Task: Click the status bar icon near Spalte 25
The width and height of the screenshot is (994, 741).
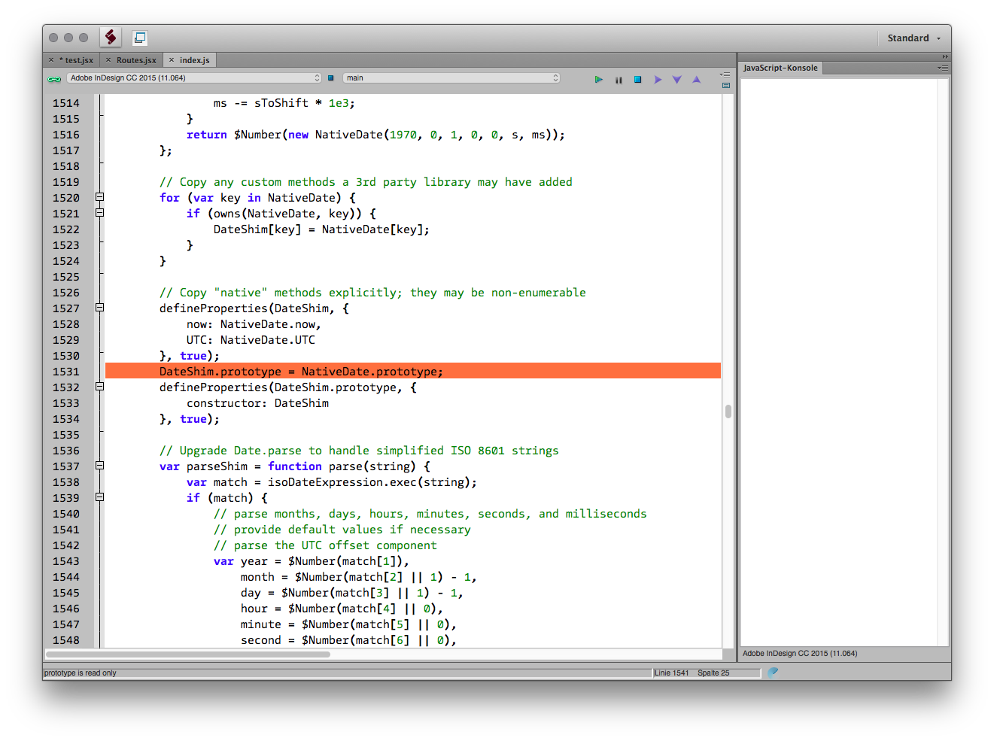Action: 773,673
